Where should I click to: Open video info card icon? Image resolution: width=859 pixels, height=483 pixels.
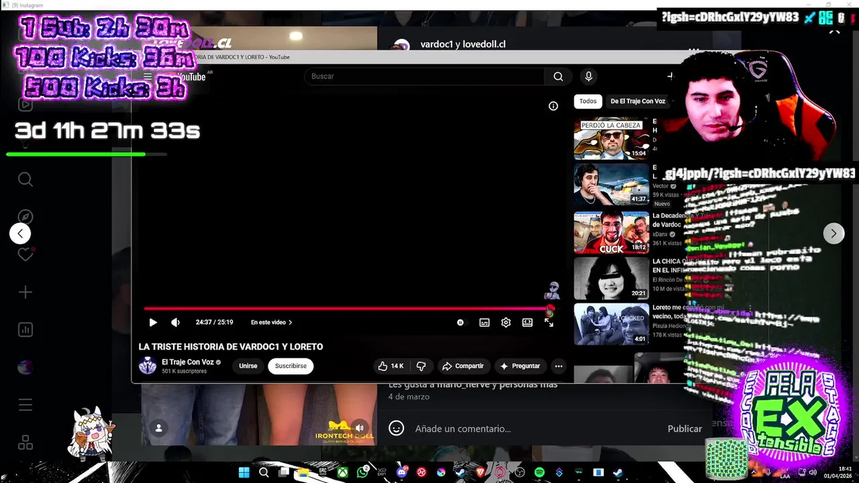(553, 106)
